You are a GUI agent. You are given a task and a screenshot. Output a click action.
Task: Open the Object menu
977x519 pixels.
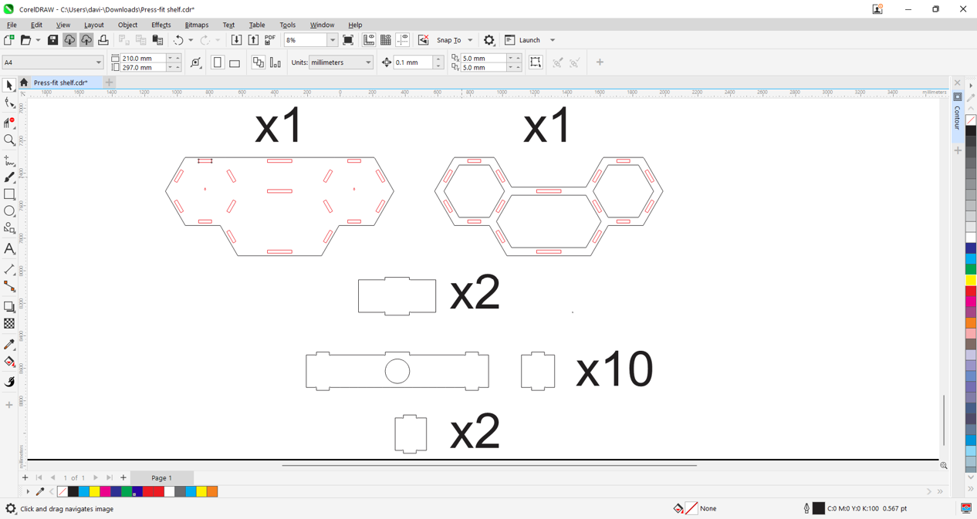(127, 25)
